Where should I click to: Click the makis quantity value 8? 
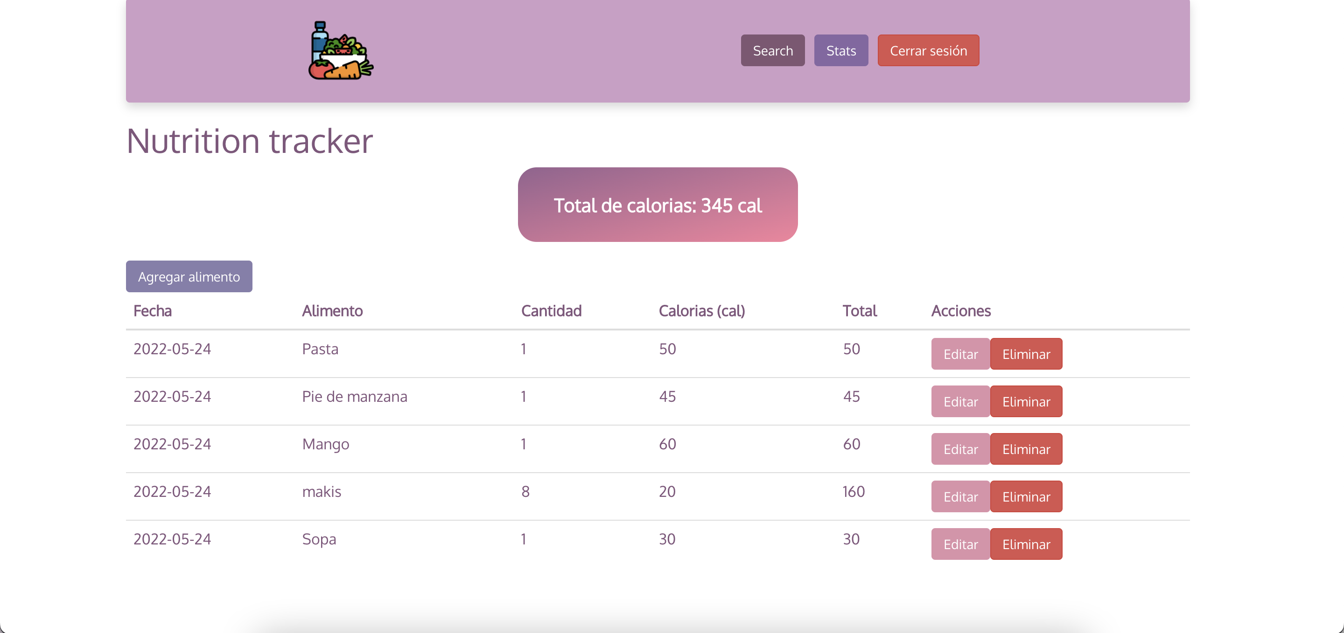[525, 492]
